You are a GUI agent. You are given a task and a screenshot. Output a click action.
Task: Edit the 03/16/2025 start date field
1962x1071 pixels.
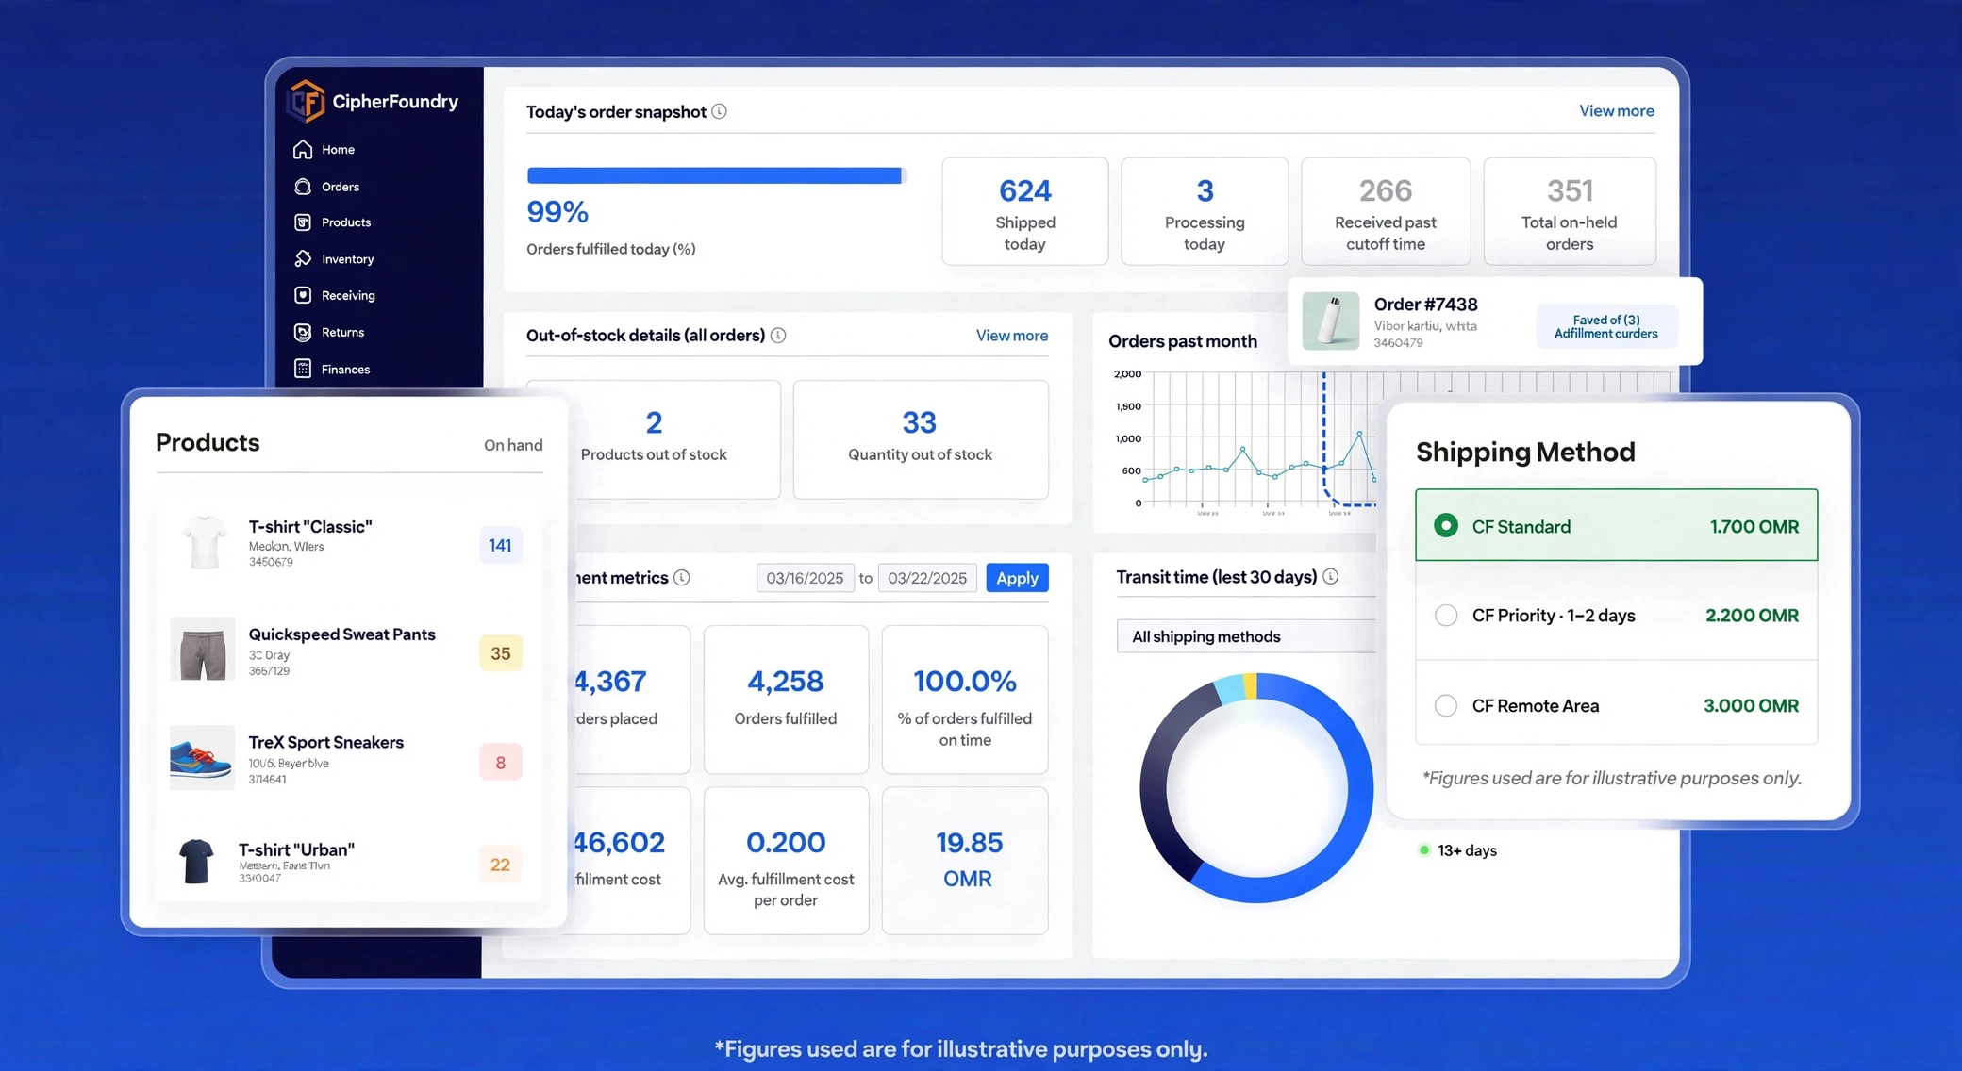pyautogui.click(x=805, y=578)
